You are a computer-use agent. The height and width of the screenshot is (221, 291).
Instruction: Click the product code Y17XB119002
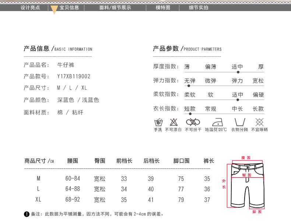click(74, 76)
